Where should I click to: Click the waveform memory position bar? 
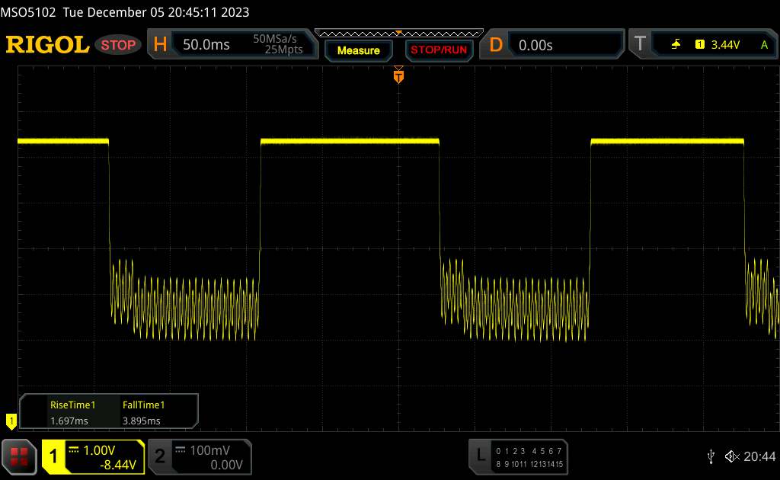click(x=398, y=33)
